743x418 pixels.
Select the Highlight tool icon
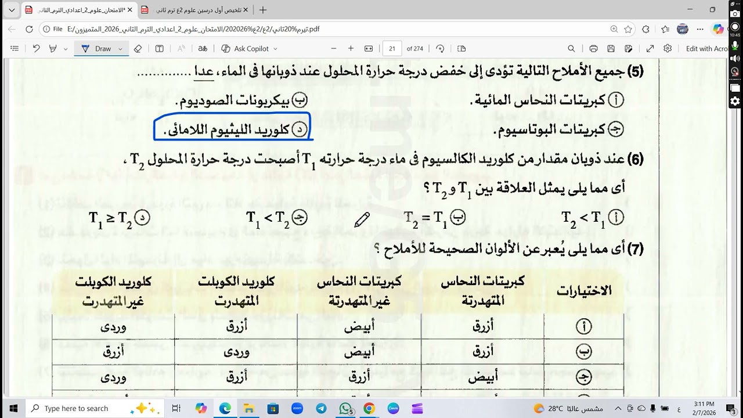coord(53,49)
